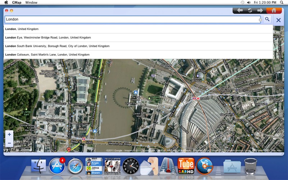Go forward with the right arrow button
This screenshot has height=180, width=288.
pos(260,10)
